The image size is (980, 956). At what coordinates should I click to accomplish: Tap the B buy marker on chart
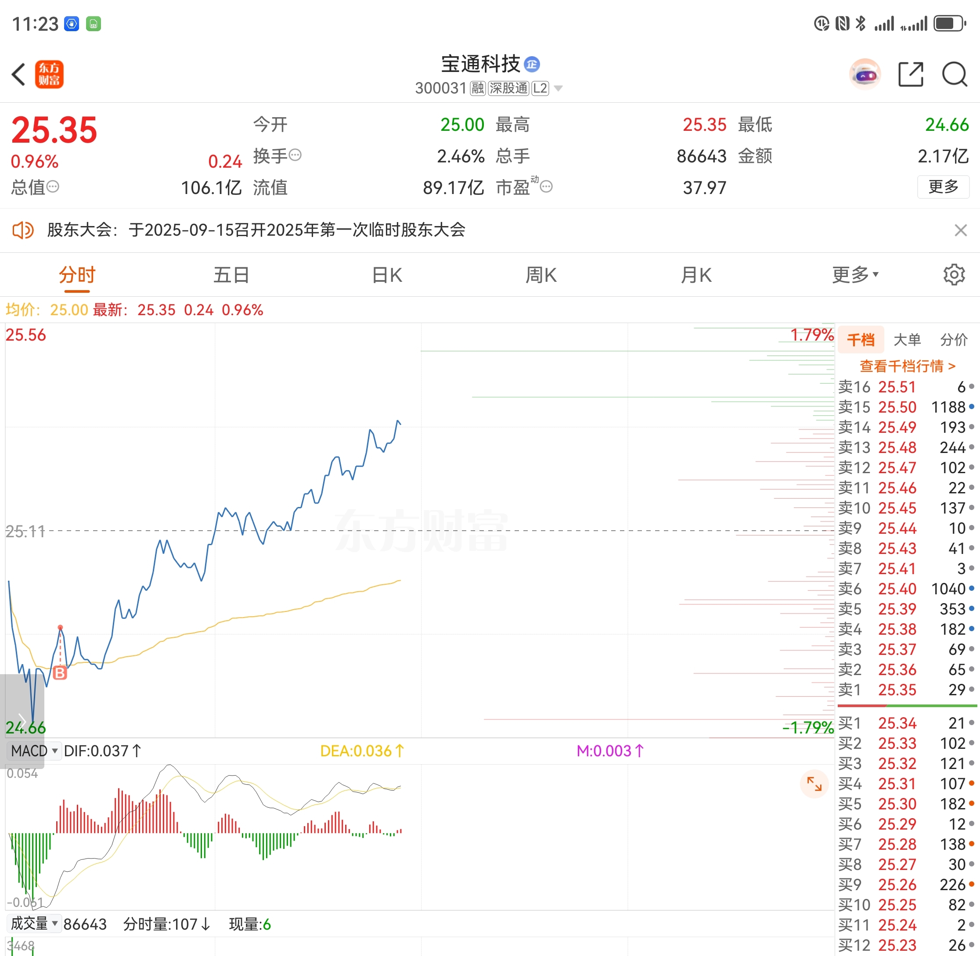[60, 673]
